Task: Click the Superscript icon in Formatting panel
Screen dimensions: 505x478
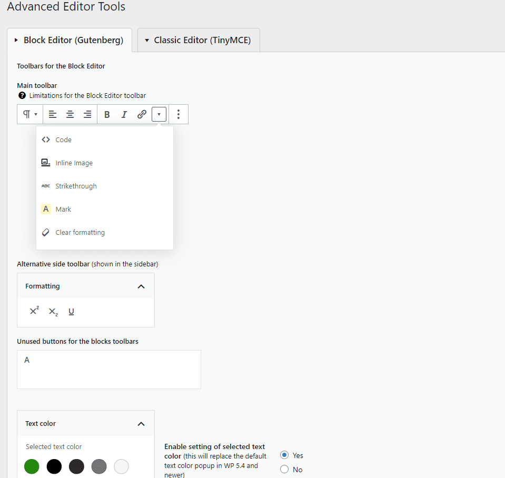Action: [x=33, y=311]
